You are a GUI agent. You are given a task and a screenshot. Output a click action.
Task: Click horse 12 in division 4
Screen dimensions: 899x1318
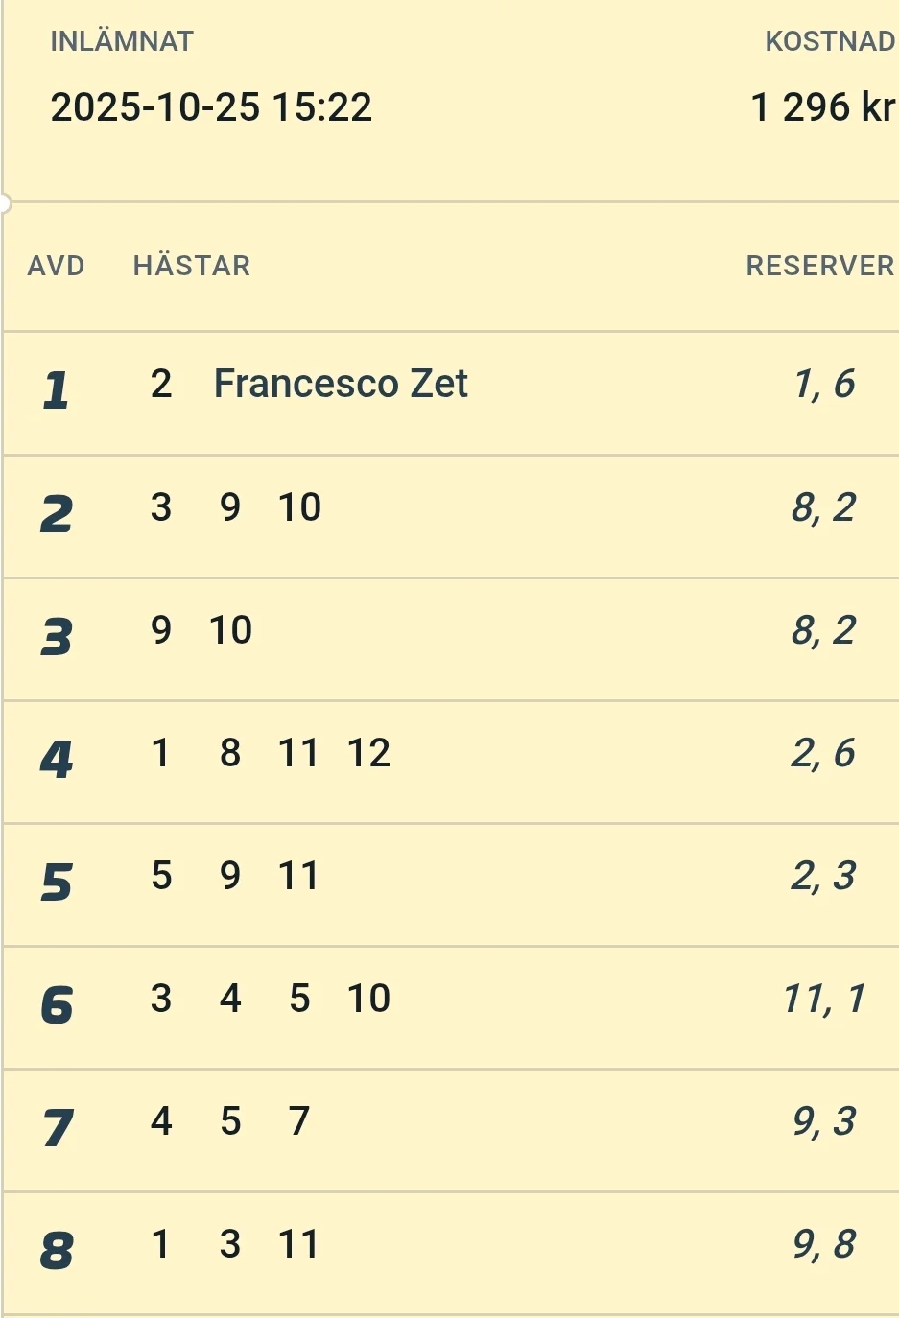(369, 753)
